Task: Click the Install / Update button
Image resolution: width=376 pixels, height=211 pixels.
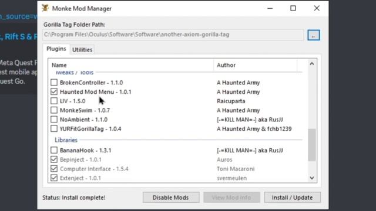Action: tap(293, 198)
